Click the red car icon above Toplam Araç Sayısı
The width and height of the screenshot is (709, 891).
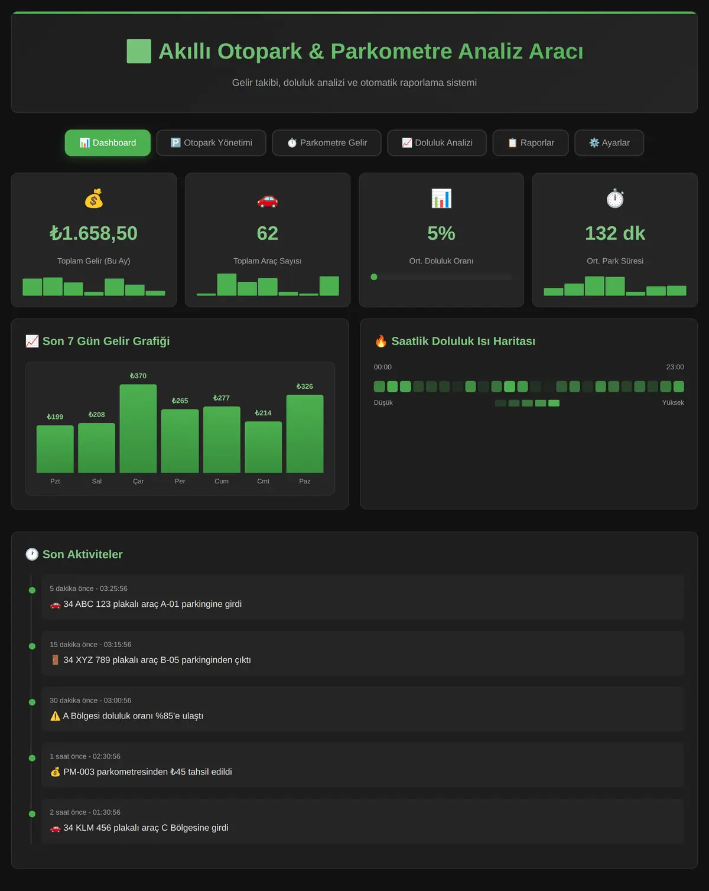(x=268, y=200)
